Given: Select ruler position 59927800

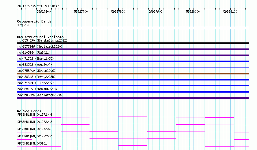Looking at the screenshot, I should [x=118, y=12].
